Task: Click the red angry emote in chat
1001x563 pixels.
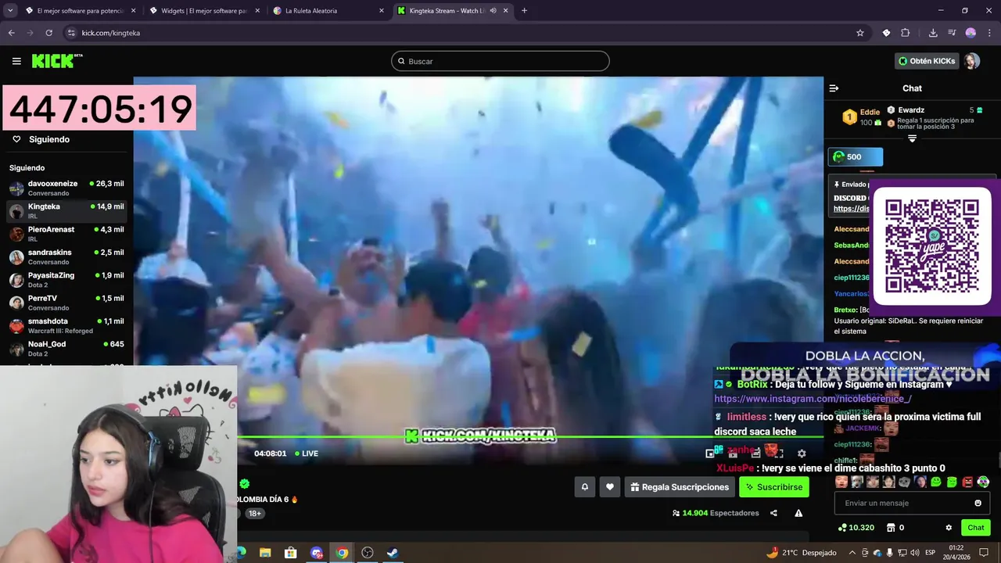Action: pyautogui.click(x=967, y=482)
